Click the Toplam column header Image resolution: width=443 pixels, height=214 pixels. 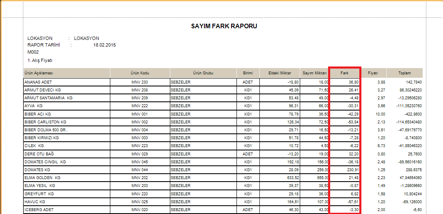click(405, 73)
